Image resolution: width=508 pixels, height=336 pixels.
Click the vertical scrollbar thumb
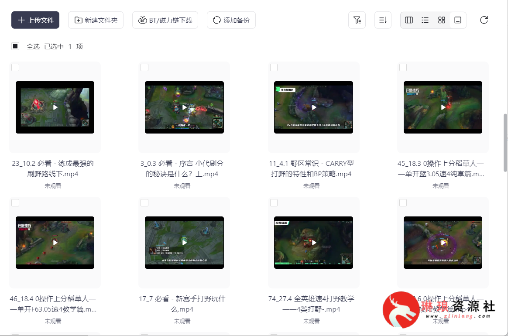[x=505, y=143]
